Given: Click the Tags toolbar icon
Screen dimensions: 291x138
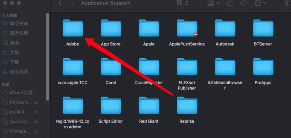Looking at the screenshot, I should [243, 3].
